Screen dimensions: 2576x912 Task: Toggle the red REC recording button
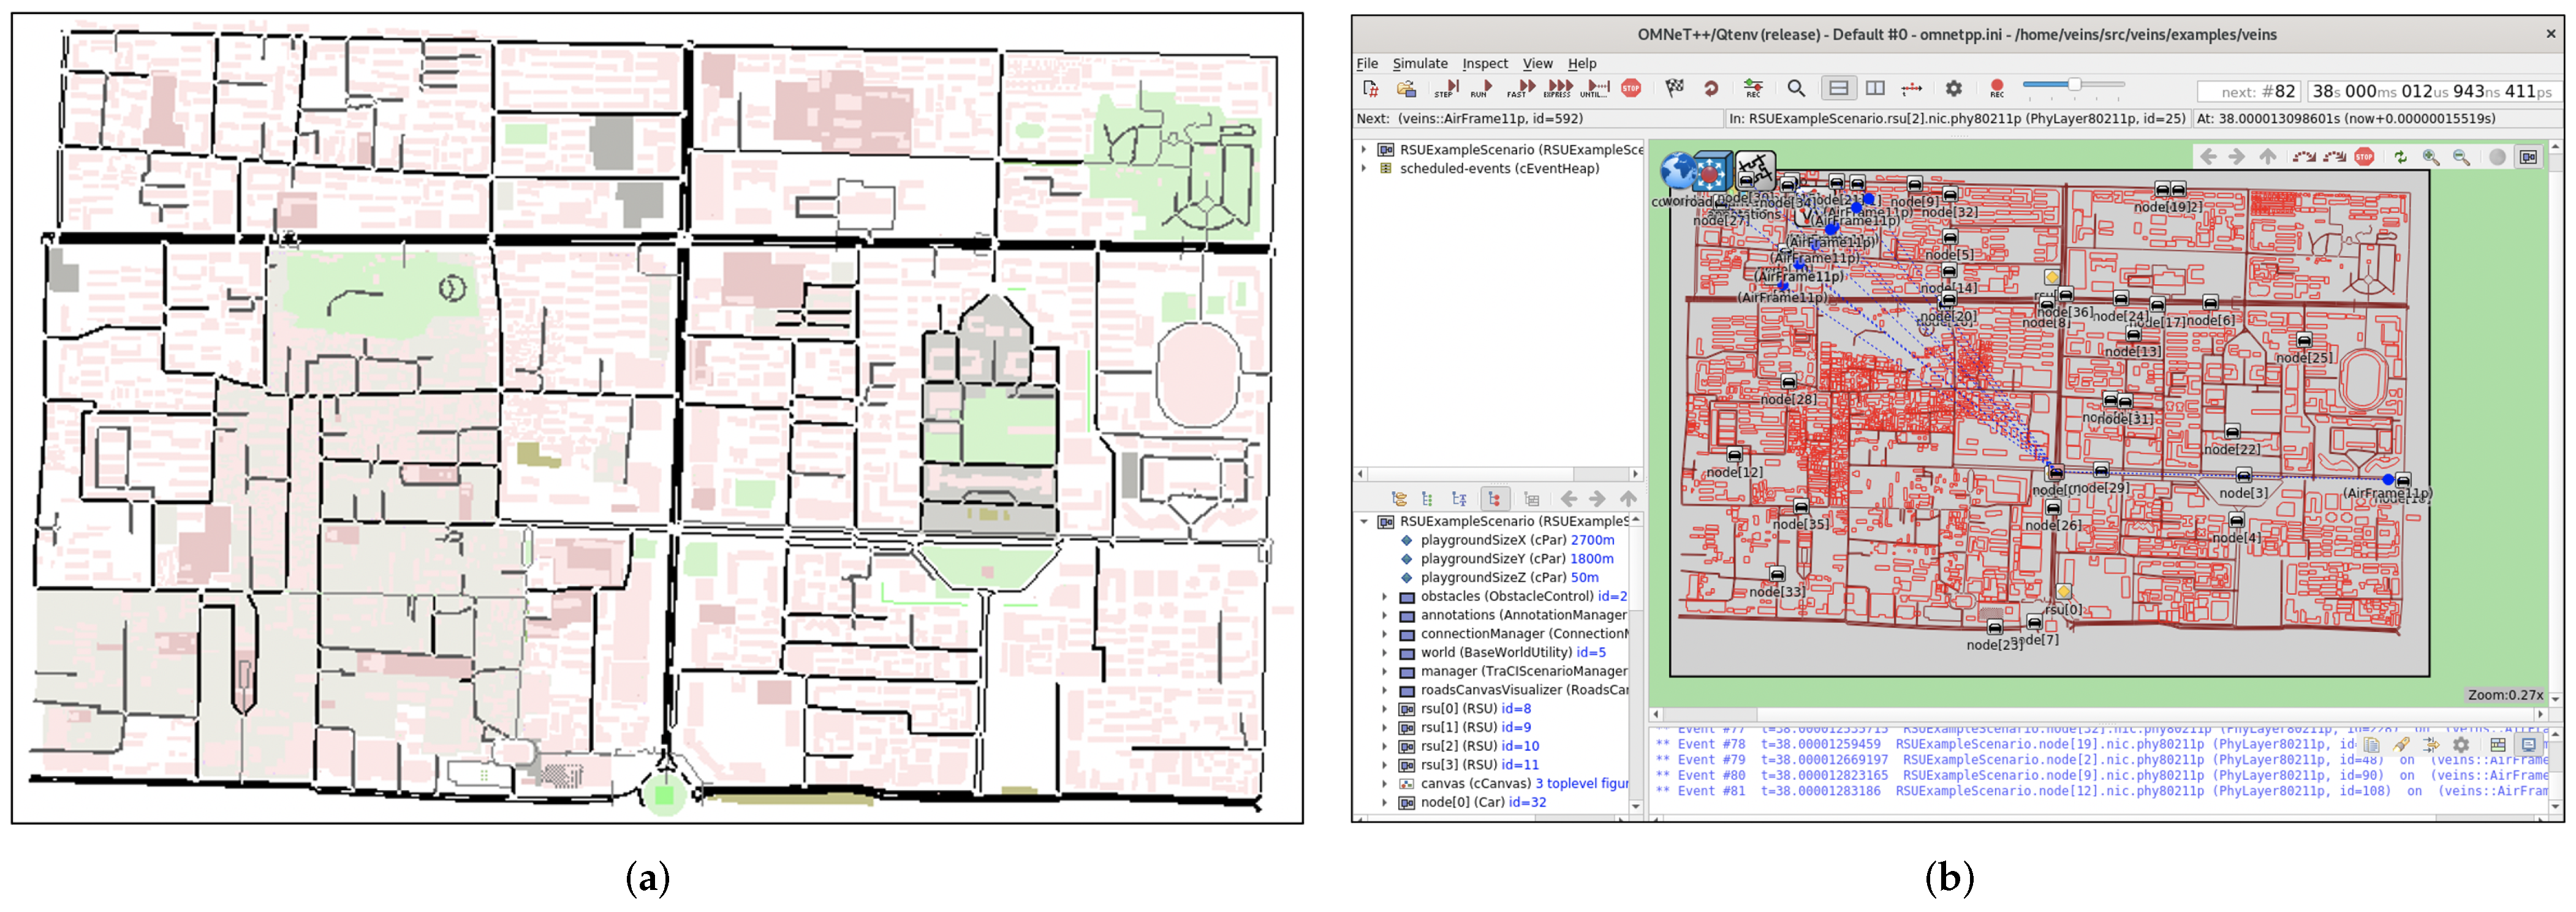pyautogui.click(x=1996, y=88)
